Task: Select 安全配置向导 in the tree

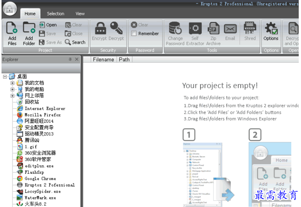Action: tap(39, 127)
